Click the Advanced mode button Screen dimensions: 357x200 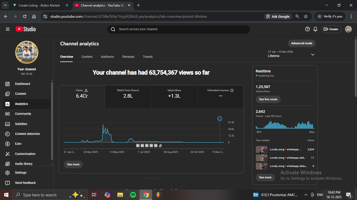(302, 43)
